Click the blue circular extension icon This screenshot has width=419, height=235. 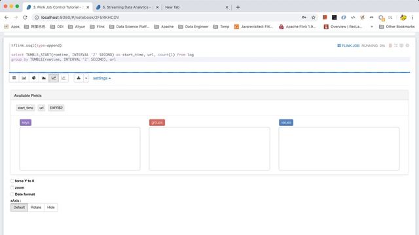(x=344, y=18)
